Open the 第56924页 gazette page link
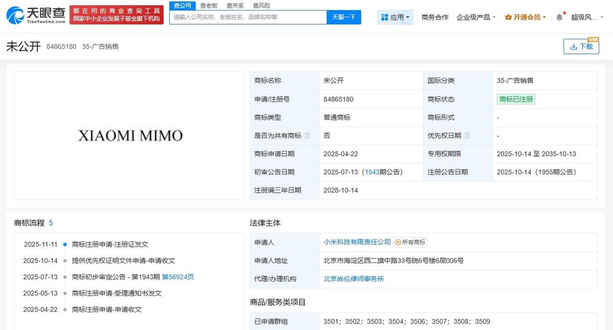This screenshot has height=330, width=613. (x=178, y=277)
